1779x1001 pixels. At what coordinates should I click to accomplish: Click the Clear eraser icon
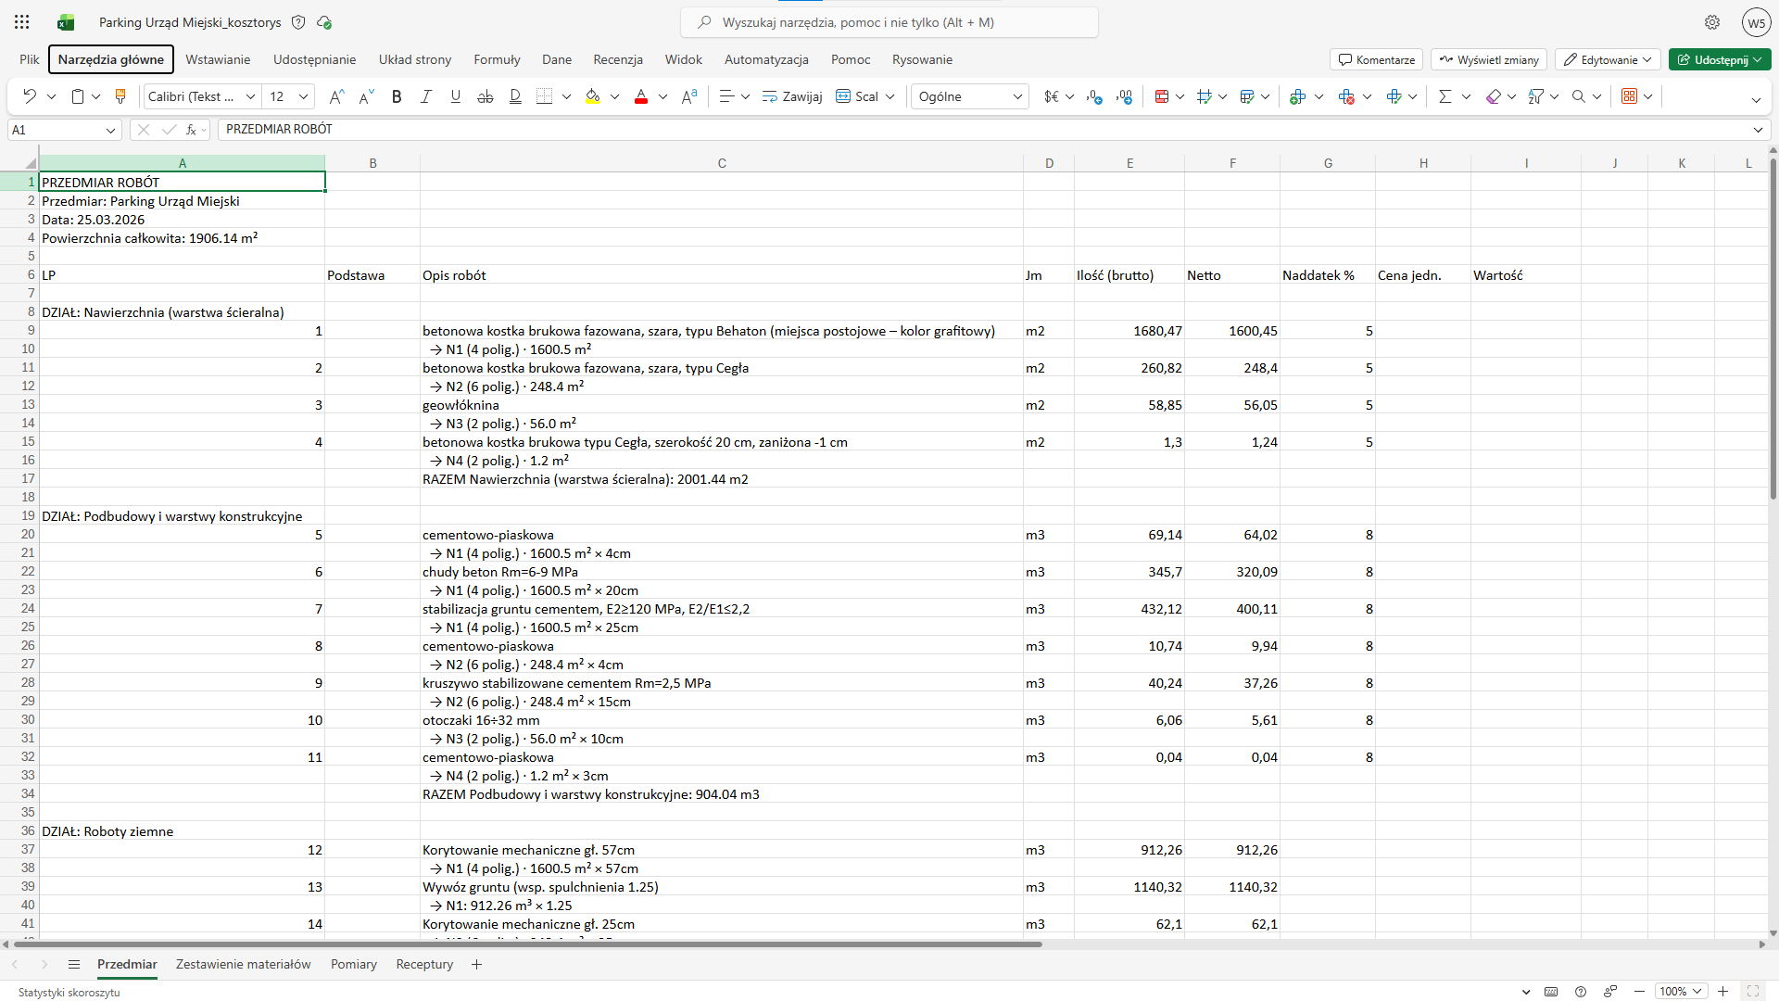(1493, 96)
